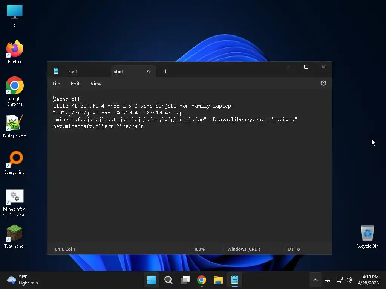Image resolution: width=386 pixels, height=289 pixels.
Task: Select the Notepad++ desktop shortcut
Action: [x=15, y=126]
